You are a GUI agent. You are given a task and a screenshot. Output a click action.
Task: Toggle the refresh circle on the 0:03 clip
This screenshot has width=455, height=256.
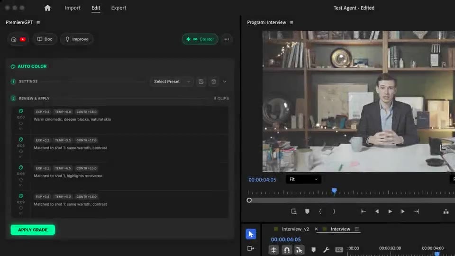pos(21,152)
